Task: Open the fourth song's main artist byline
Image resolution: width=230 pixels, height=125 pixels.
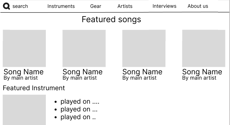Action: [199, 78]
